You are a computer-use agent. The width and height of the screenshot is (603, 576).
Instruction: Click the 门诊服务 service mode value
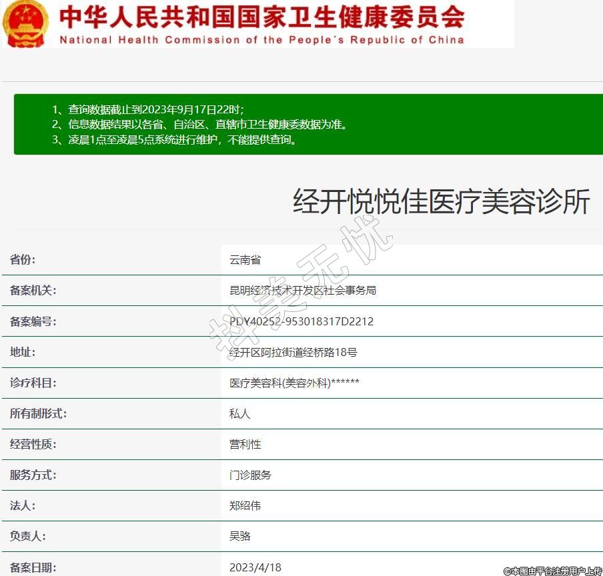click(250, 475)
